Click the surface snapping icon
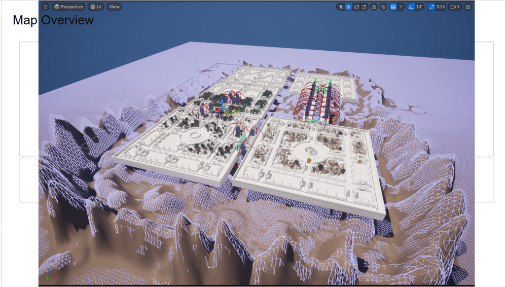Image resolution: width=505 pixels, height=287 pixels. click(383, 7)
